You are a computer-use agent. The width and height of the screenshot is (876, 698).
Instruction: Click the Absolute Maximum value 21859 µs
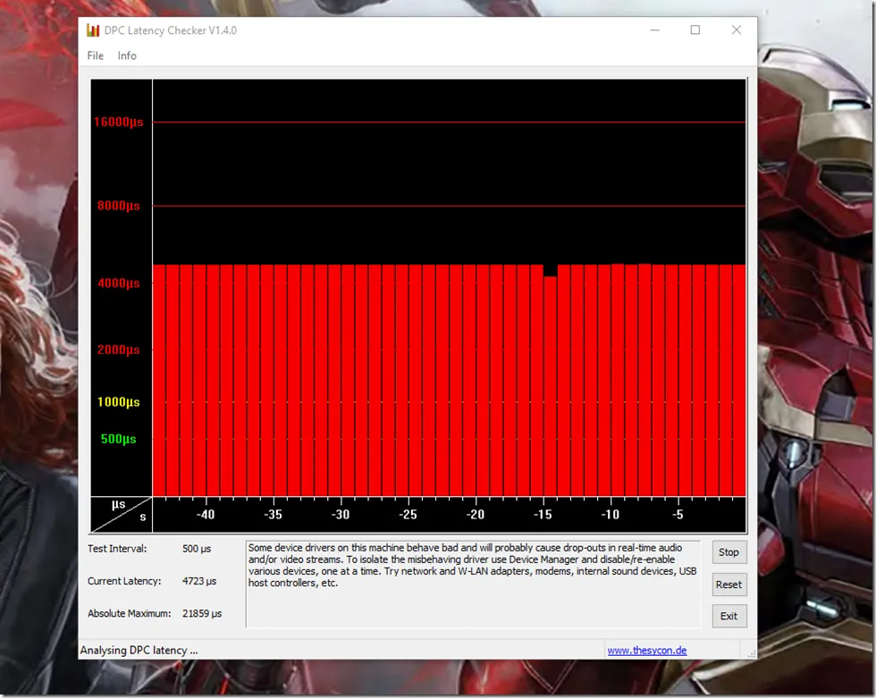tap(202, 614)
